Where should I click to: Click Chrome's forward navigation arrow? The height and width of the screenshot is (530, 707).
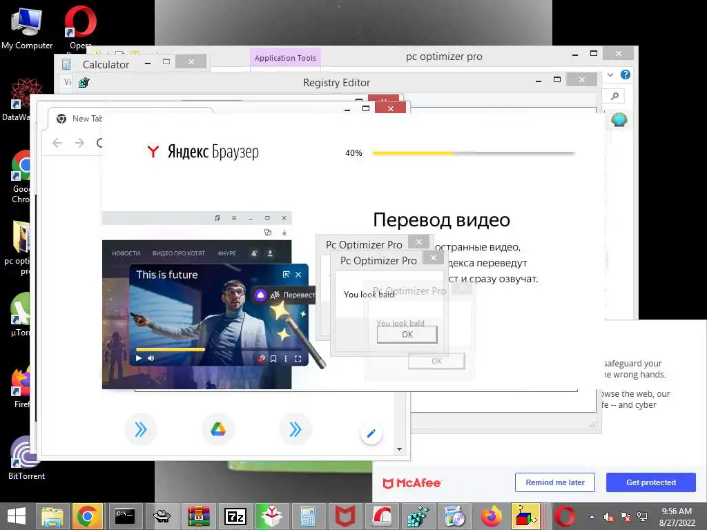point(79,143)
